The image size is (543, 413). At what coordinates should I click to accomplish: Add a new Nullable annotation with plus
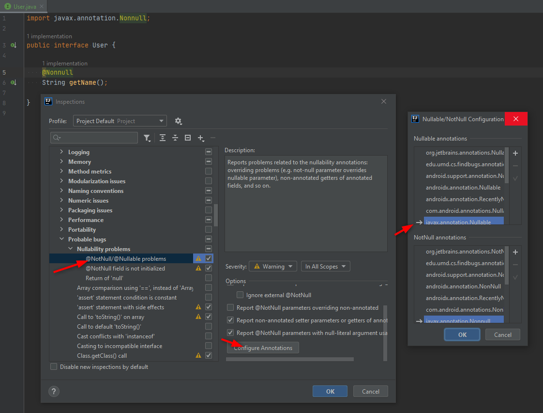coord(515,153)
